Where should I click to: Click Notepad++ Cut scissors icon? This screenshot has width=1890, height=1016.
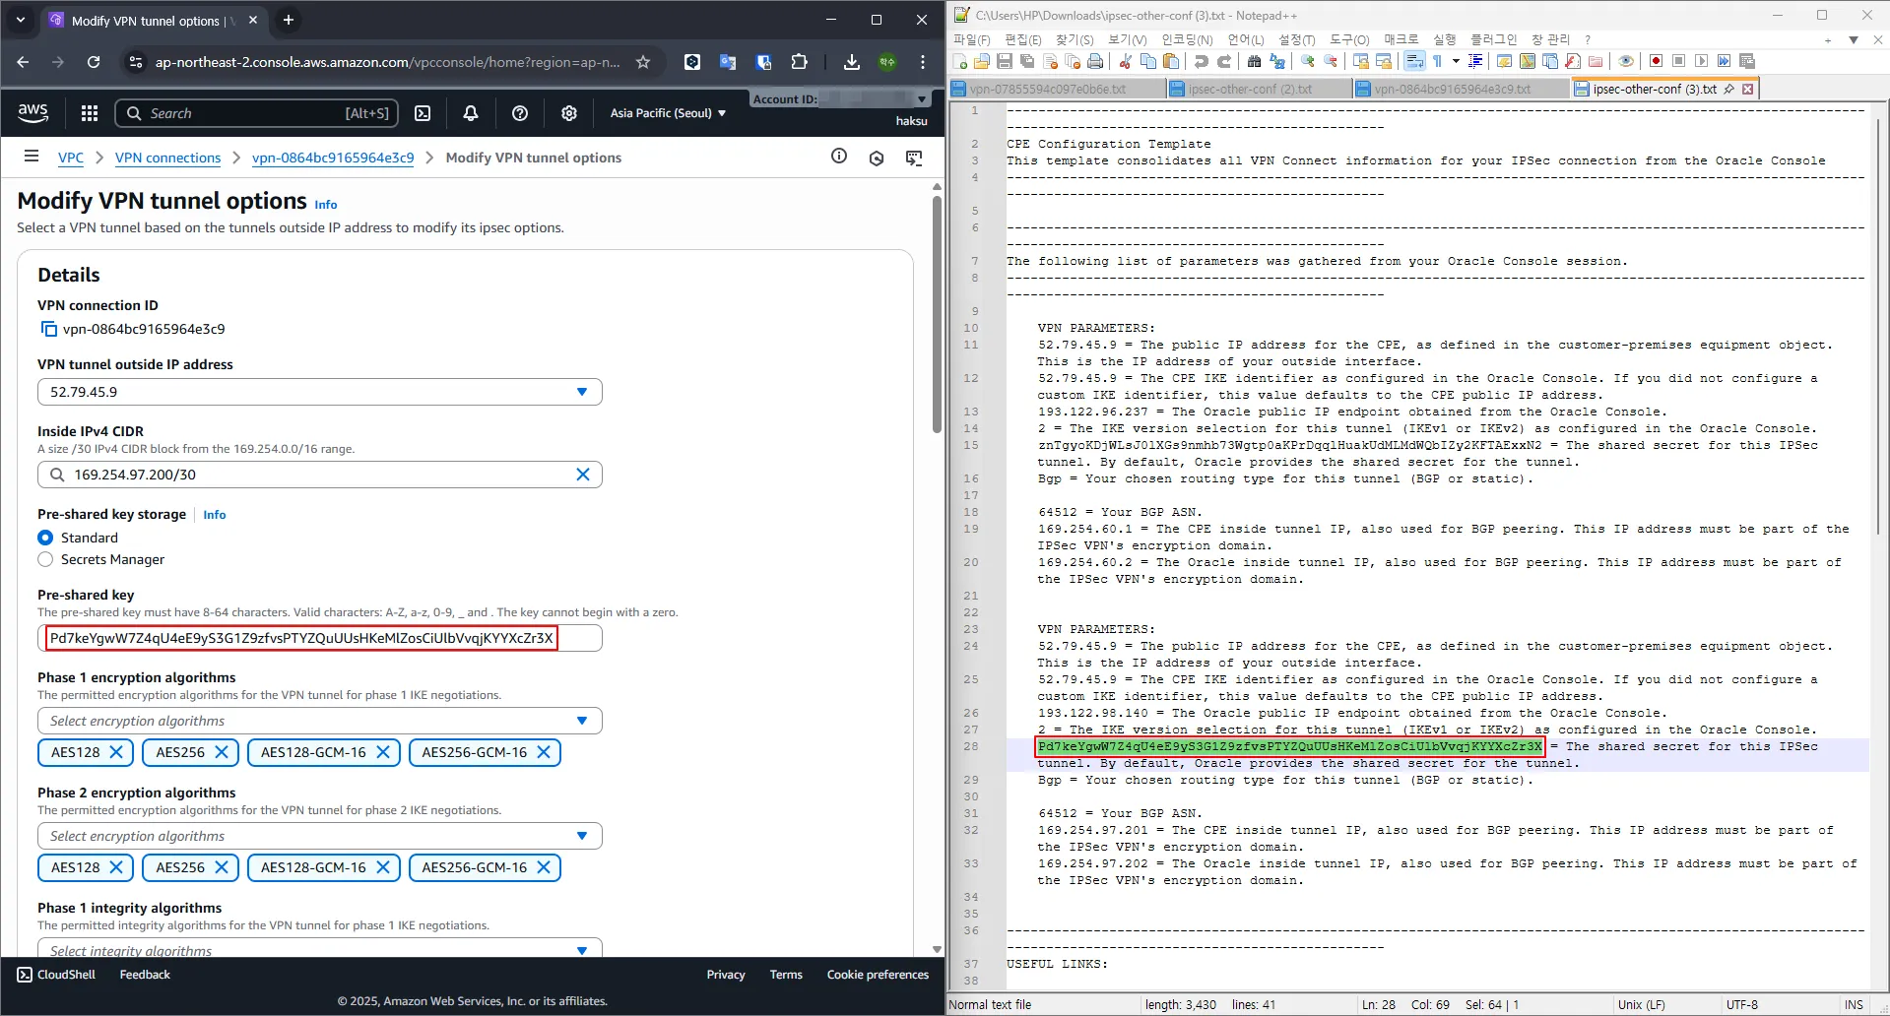(x=1125, y=61)
